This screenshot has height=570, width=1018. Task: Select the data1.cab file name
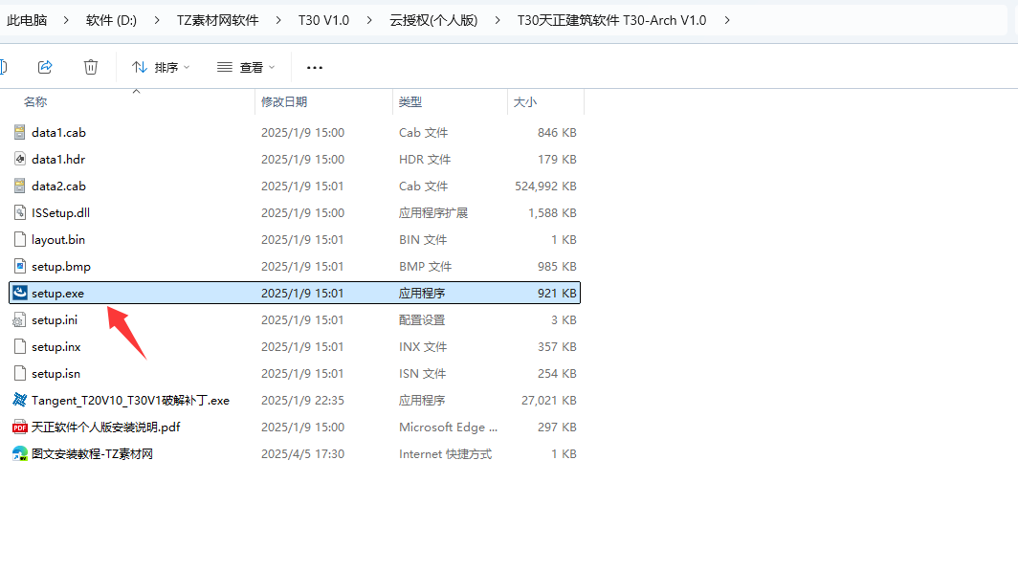[58, 132]
